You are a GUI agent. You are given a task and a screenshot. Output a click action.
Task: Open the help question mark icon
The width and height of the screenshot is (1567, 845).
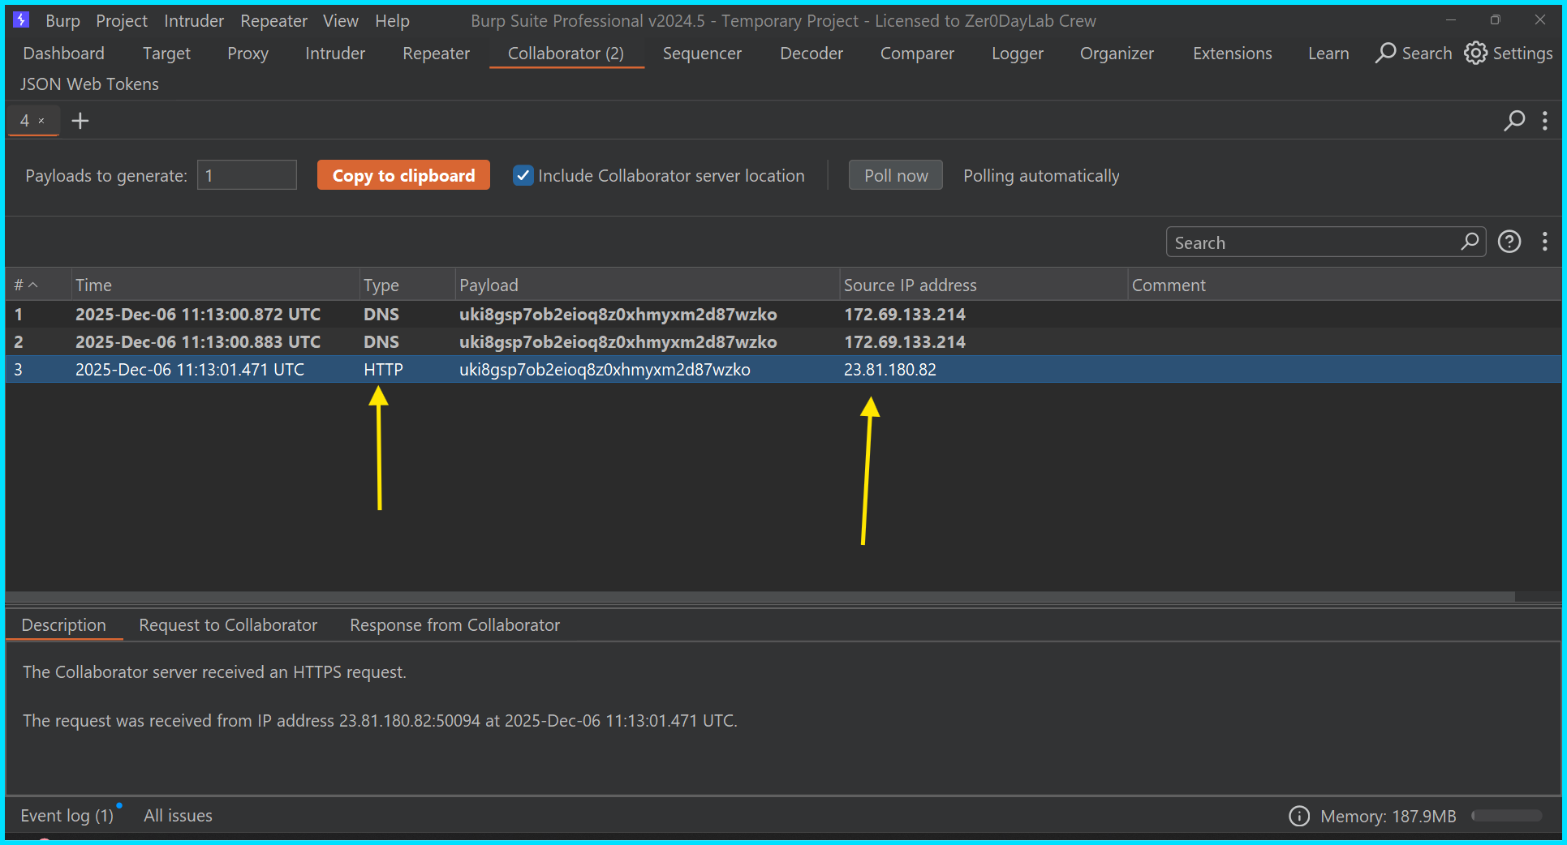[x=1509, y=242]
